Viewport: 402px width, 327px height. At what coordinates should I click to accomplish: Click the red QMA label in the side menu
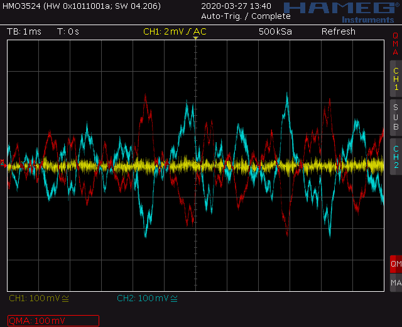tap(396, 44)
